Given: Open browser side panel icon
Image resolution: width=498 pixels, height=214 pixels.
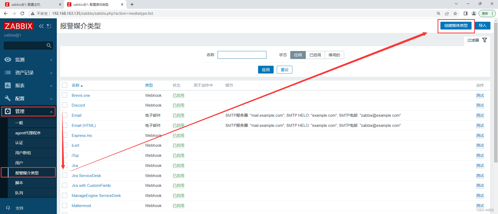Looking at the screenshot, I should (x=466, y=13).
